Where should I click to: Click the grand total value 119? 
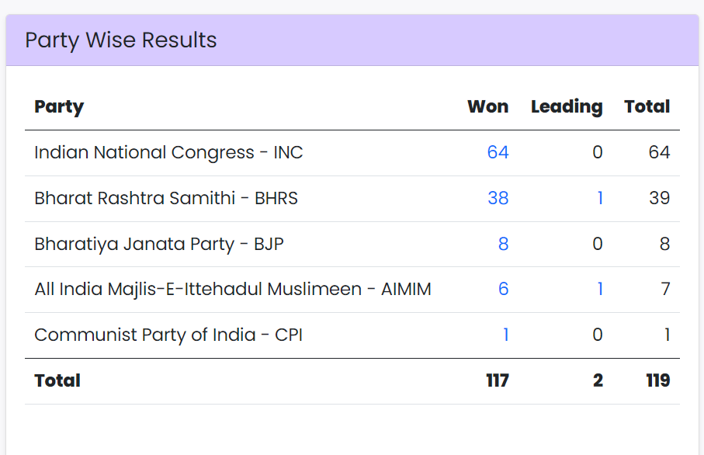click(x=658, y=380)
